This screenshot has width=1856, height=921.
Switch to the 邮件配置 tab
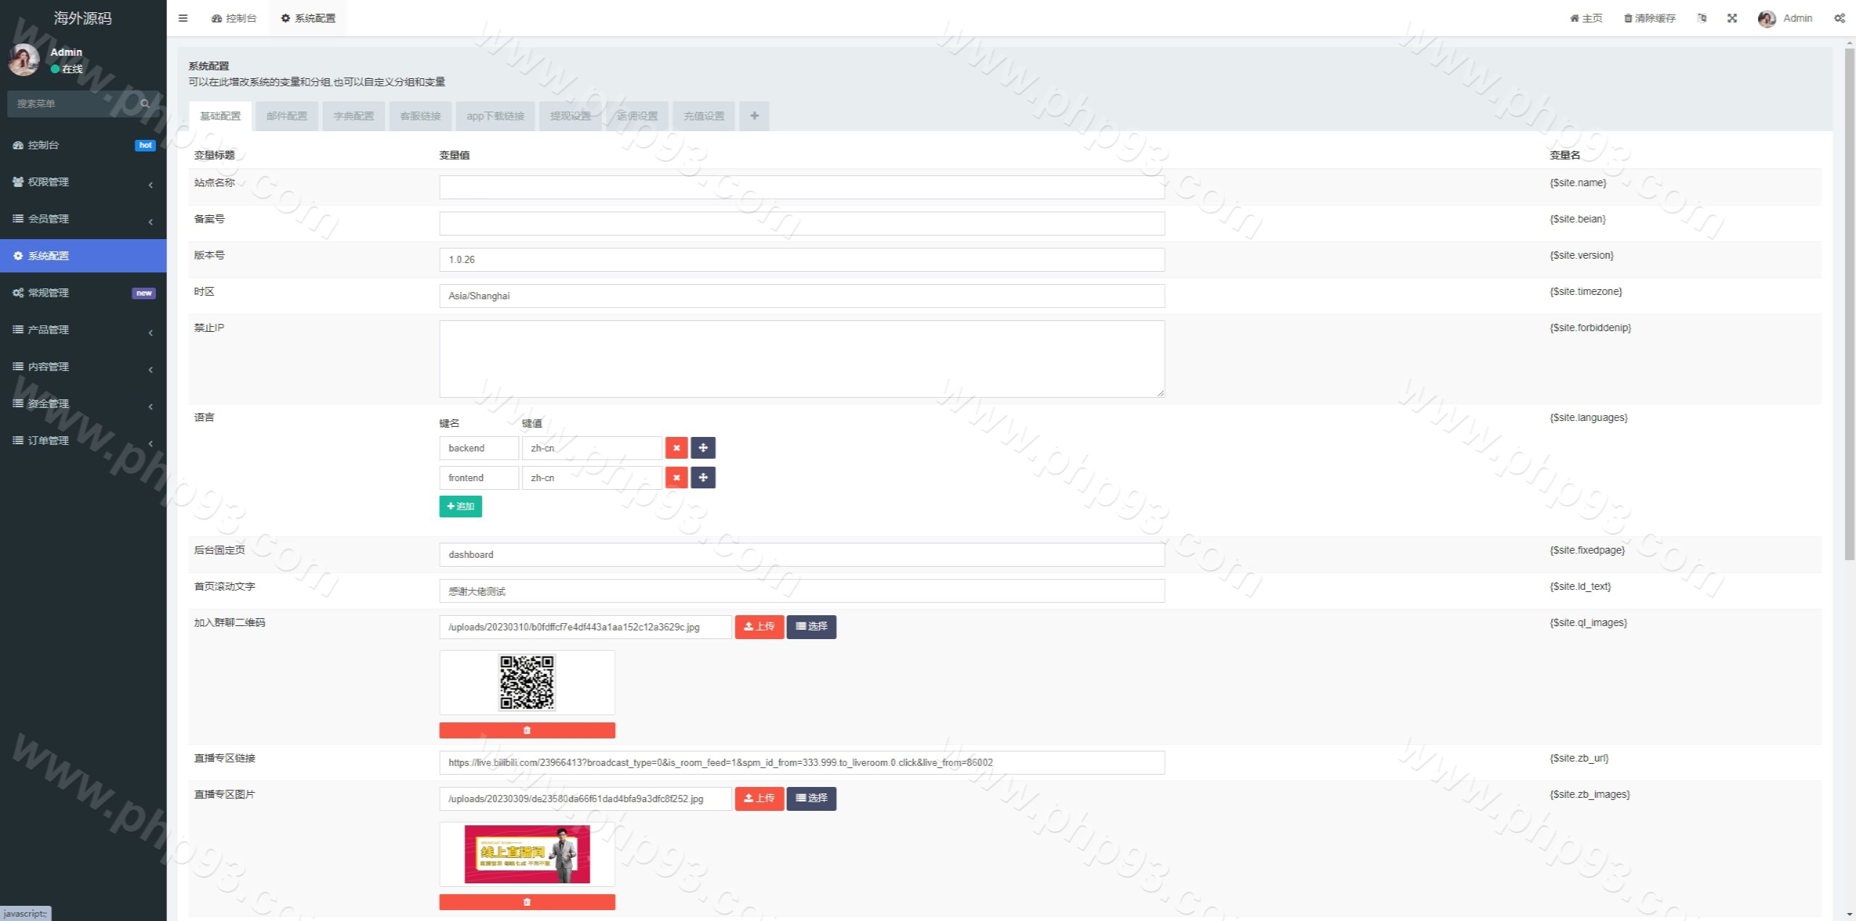[x=286, y=116]
